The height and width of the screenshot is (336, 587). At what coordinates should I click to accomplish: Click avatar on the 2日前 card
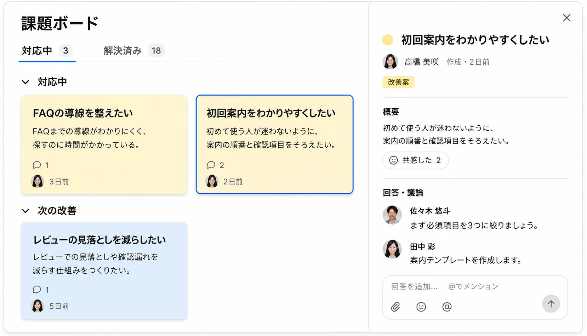pos(212,181)
